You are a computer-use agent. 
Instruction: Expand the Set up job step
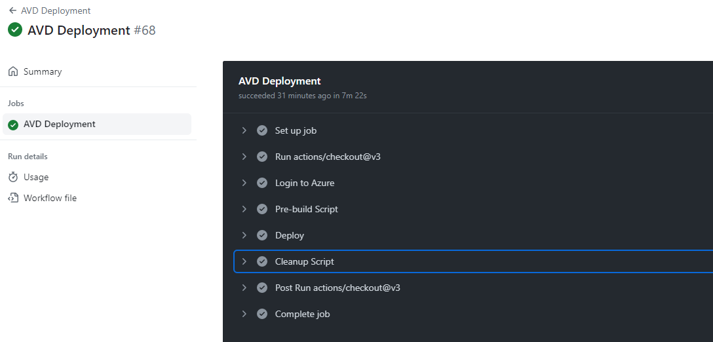coord(244,130)
